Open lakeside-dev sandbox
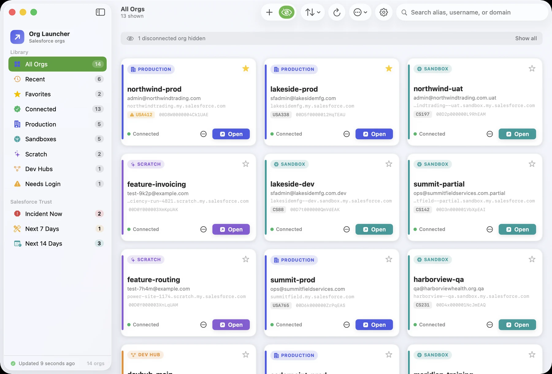 (x=374, y=229)
